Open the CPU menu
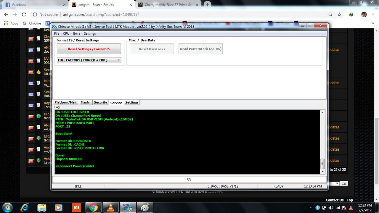This screenshot has width=379, height=213. pyautogui.click(x=66, y=34)
